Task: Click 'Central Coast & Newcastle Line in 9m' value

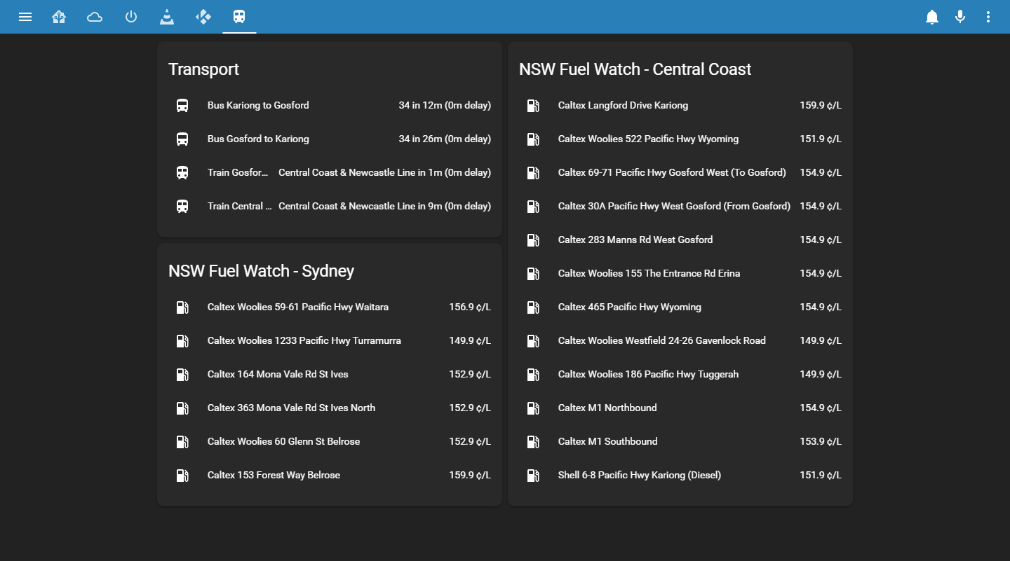Action: tap(384, 207)
